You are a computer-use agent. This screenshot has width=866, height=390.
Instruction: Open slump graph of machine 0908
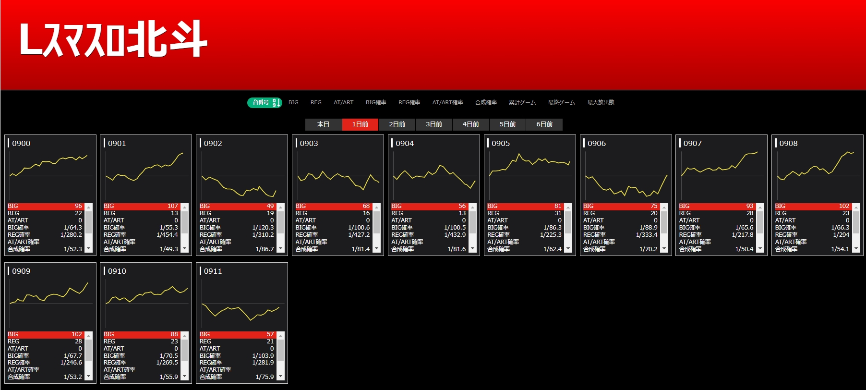(818, 176)
